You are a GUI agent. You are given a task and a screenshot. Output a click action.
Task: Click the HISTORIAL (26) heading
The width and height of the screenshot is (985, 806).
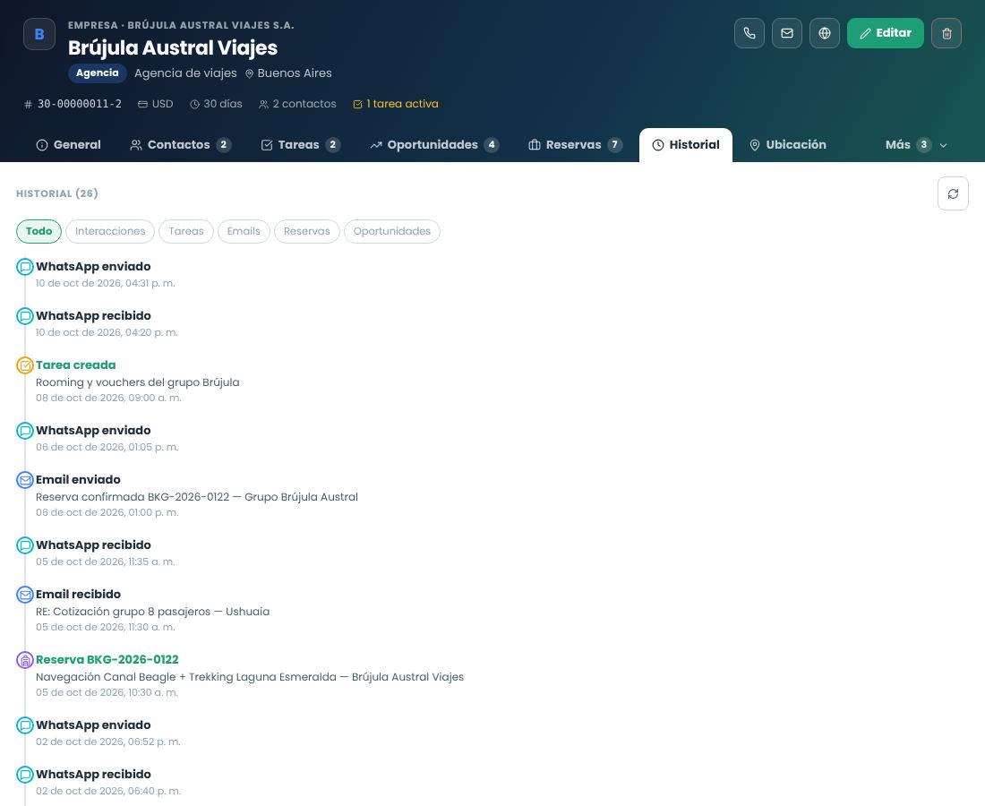(57, 193)
